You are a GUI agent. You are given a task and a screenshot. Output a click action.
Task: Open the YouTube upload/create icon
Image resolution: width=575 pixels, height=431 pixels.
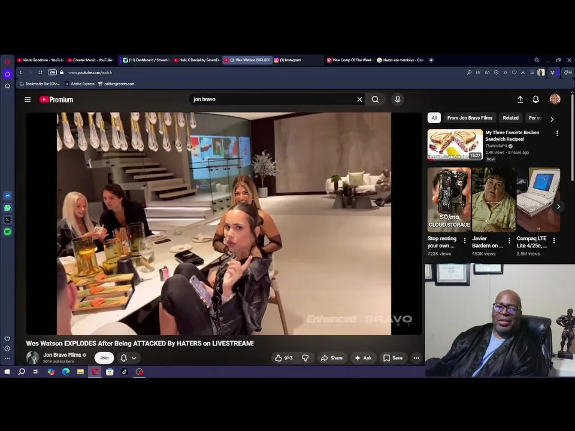click(520, 99)
